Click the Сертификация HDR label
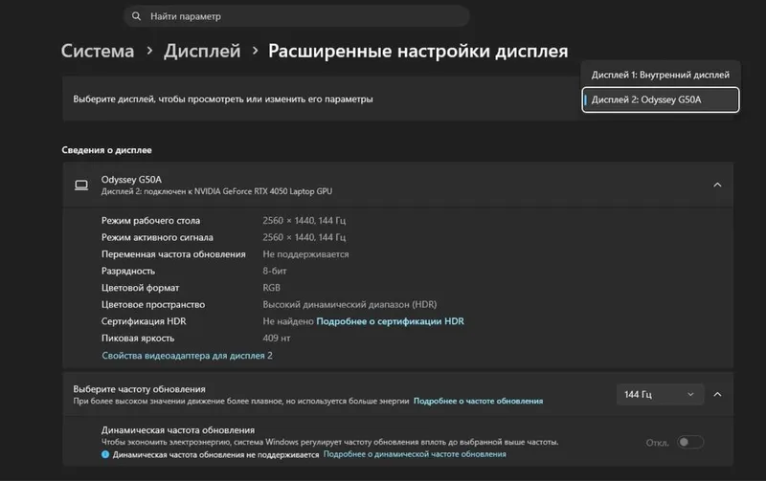Image resolution: width=766 pixels, height=481 pixels. [x=144, y=321]
